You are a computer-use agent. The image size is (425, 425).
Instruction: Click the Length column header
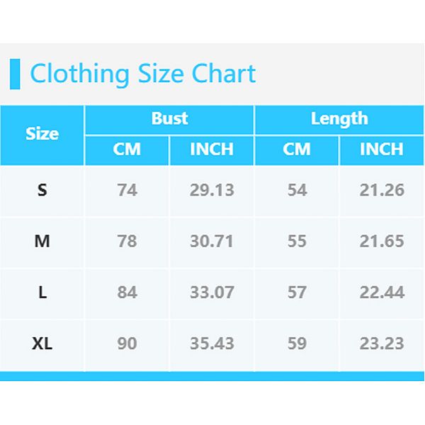[339, 118]
